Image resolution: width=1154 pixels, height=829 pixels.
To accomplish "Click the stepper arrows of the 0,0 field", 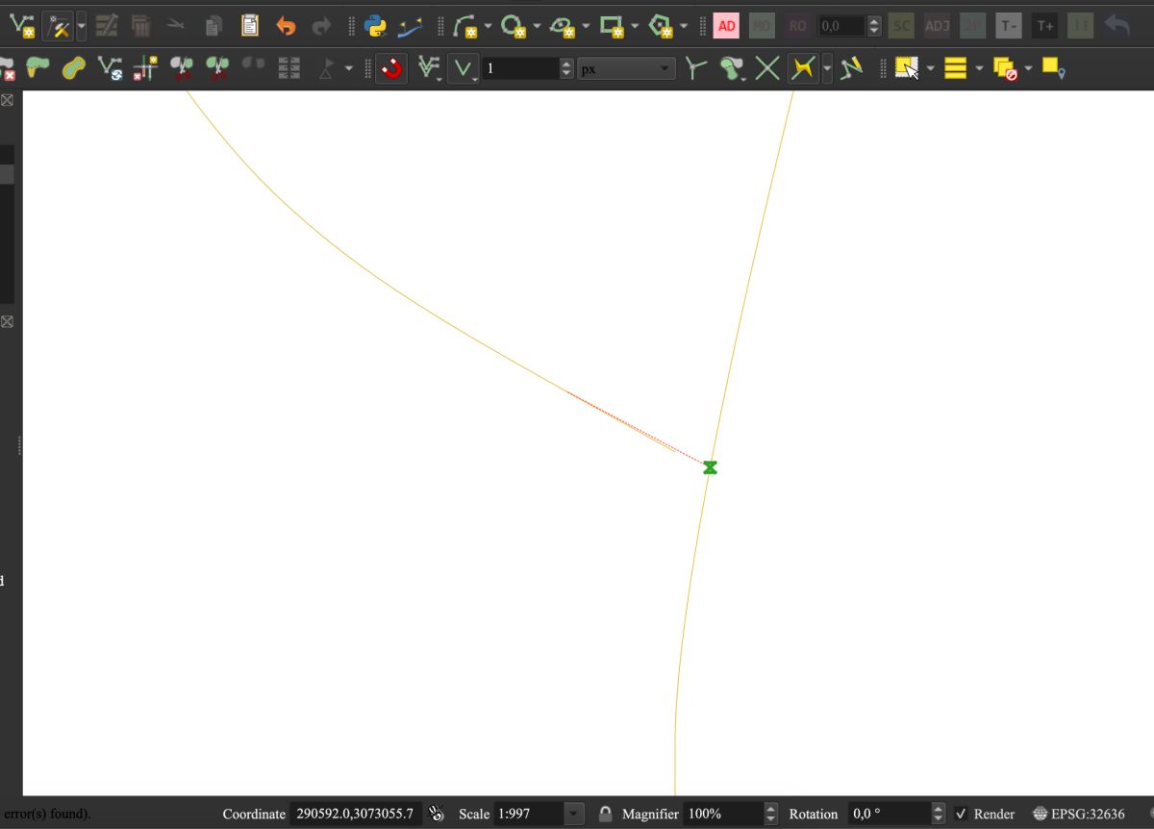I will 874,26.
